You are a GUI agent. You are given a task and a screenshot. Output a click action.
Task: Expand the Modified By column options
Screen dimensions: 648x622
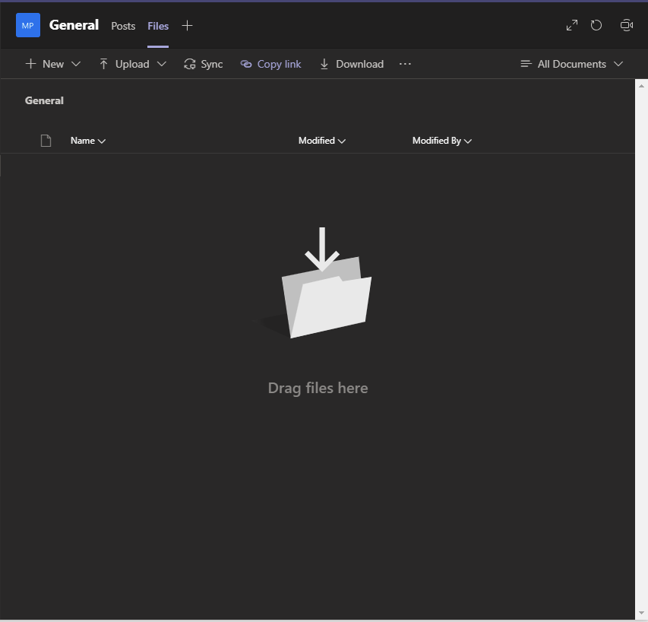[442, 141]
